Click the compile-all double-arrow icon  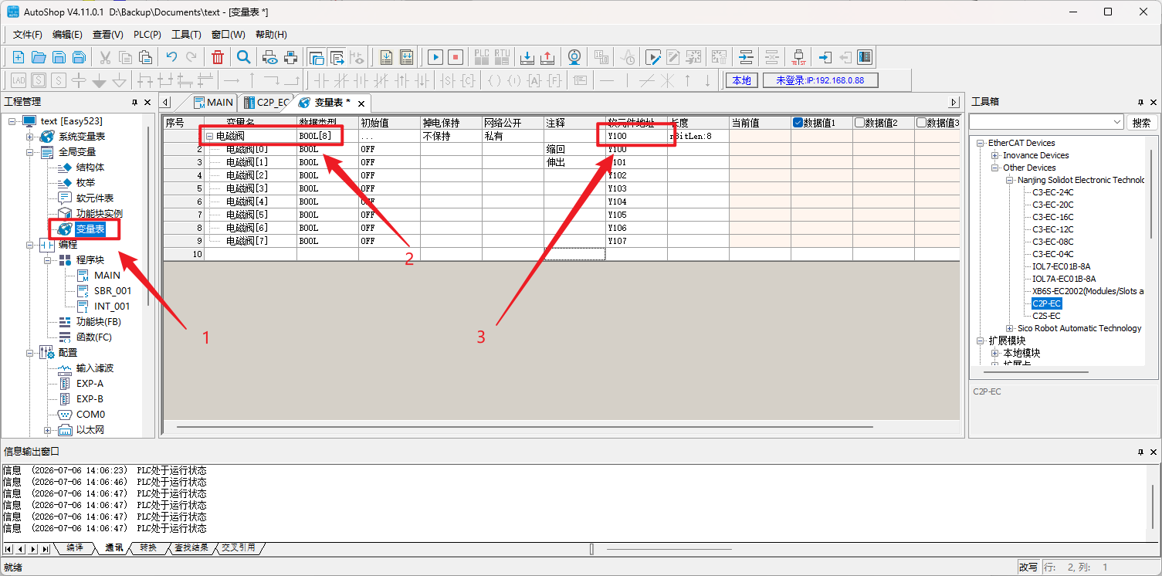(x=406, y=57)
